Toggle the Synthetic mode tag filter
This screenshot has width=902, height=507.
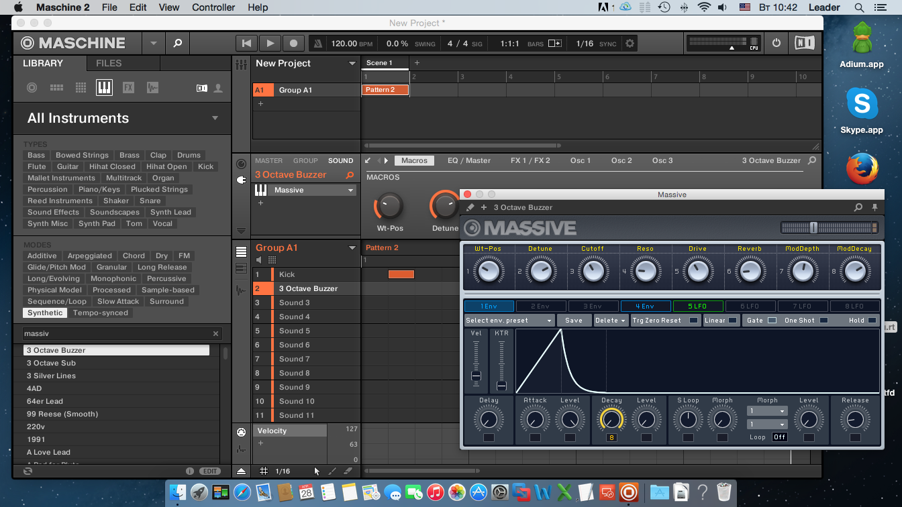46,313
